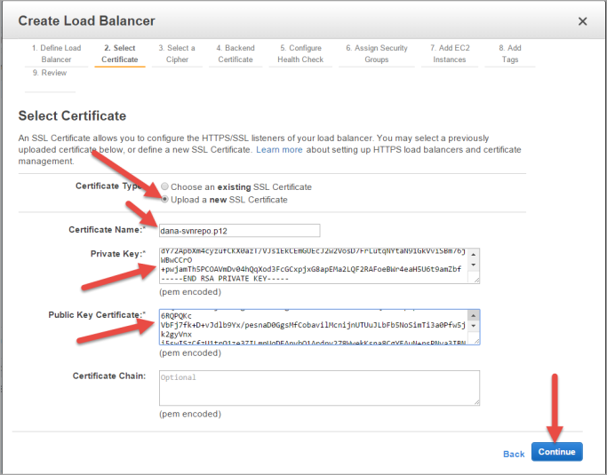Open step 4 Backend Certificate
The height and width of the screenshot is (475, 607).
(236, 54)
